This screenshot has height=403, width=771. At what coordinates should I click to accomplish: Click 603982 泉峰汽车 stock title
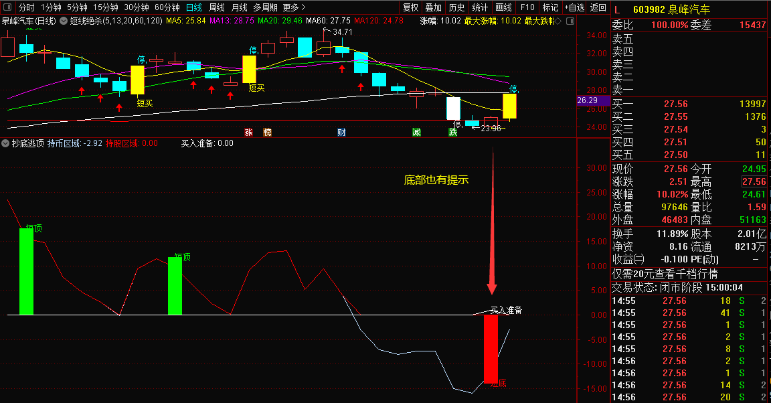pos(671,10)
